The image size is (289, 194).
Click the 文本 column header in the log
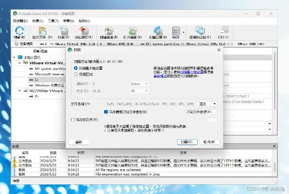(x=183, y=153)
